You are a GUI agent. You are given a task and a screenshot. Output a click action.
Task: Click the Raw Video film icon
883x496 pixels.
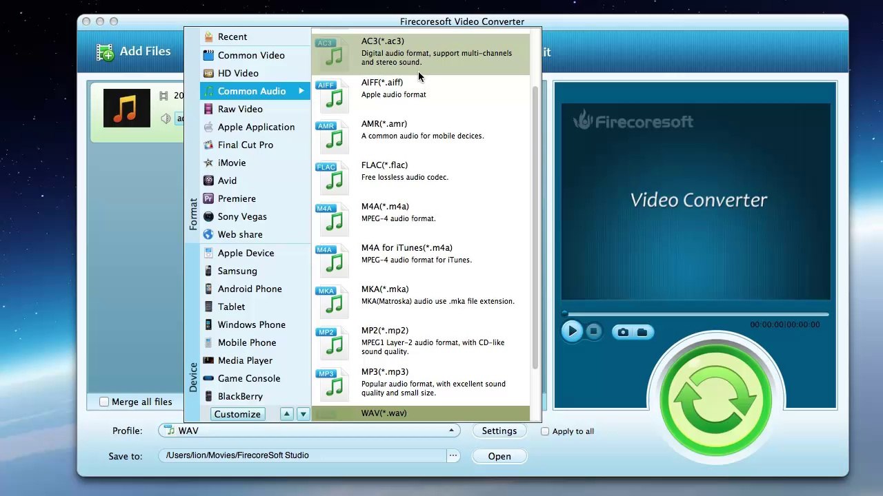(208, 109)
